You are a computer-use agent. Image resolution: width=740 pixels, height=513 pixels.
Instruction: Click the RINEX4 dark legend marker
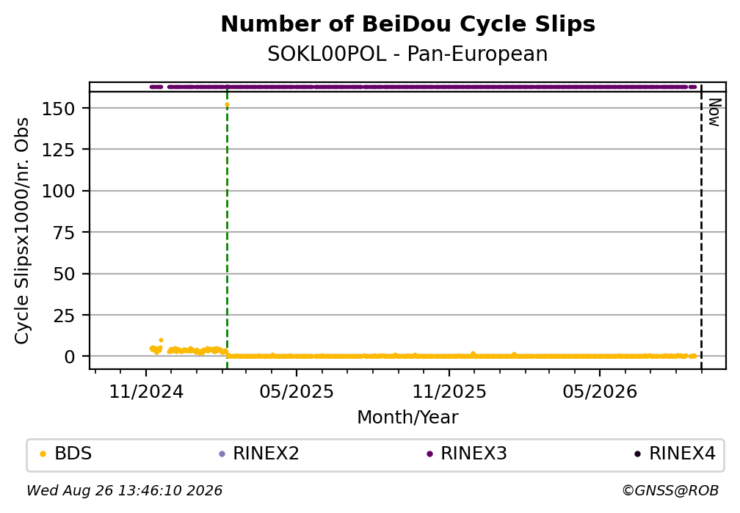[x=638, y=454]
